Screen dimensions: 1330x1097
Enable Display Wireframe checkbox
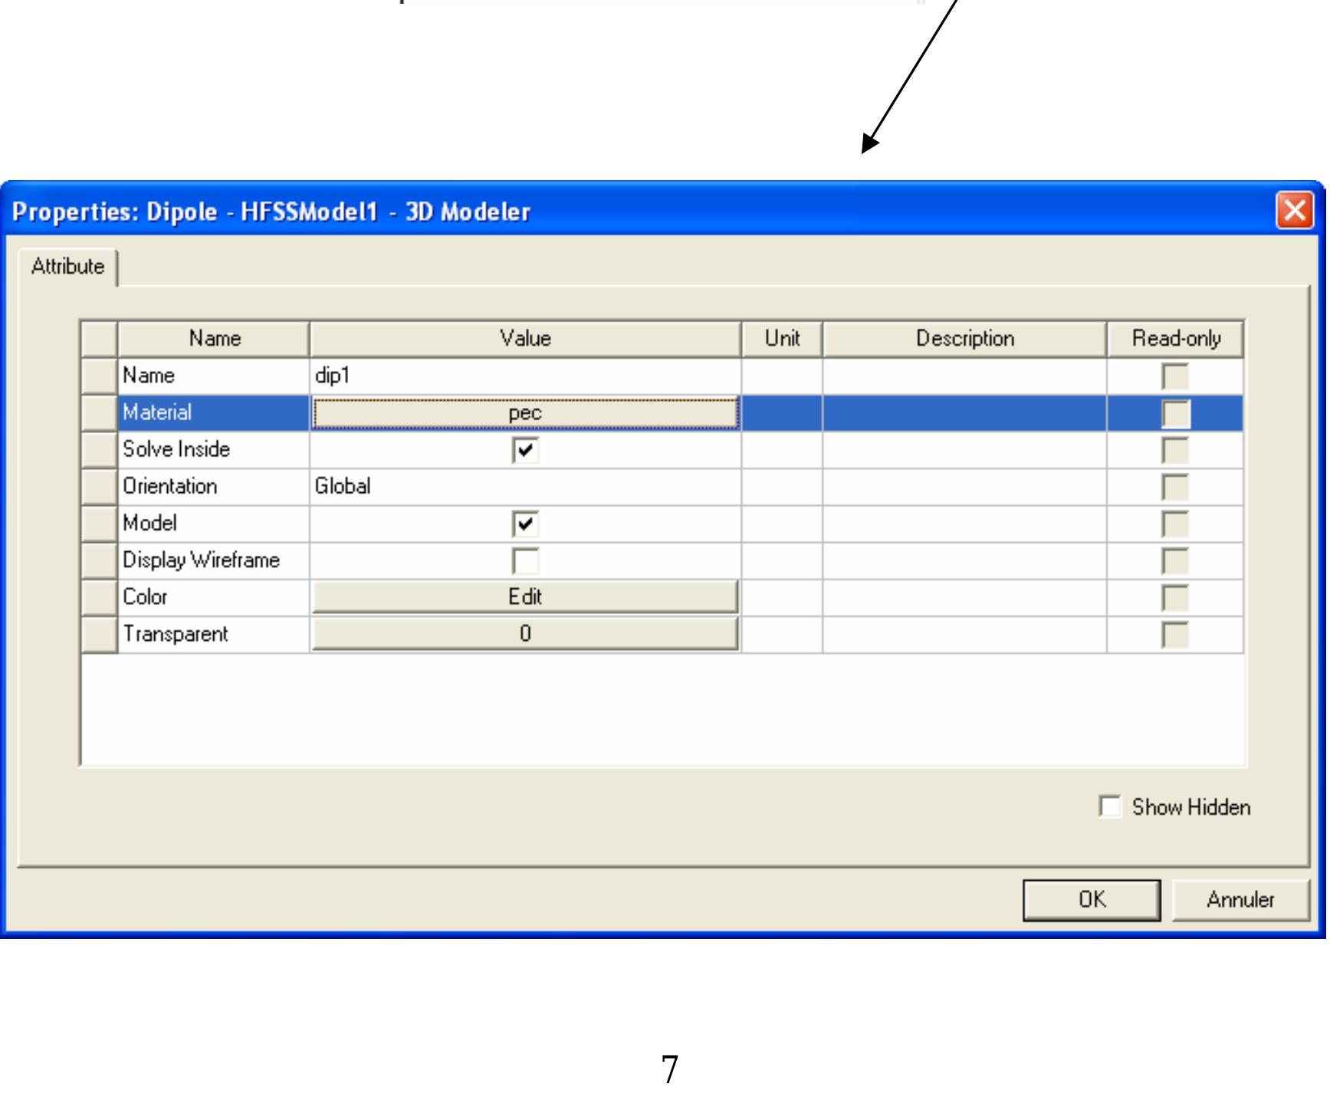click(525, 560)
